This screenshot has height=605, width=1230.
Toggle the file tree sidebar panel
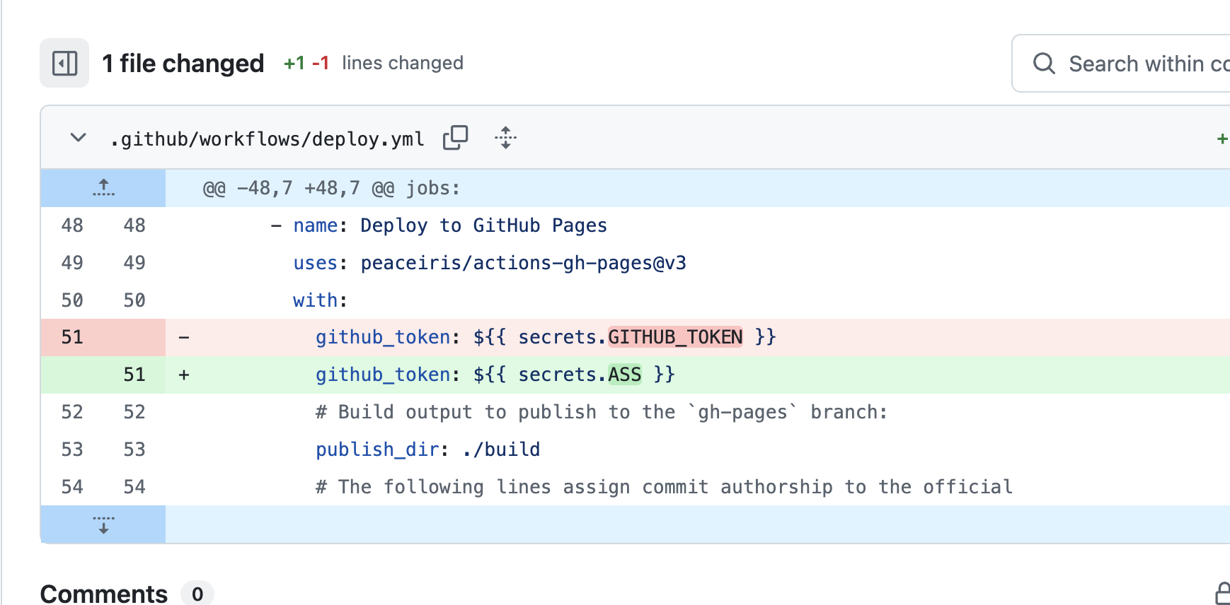[x=64, y=63]
